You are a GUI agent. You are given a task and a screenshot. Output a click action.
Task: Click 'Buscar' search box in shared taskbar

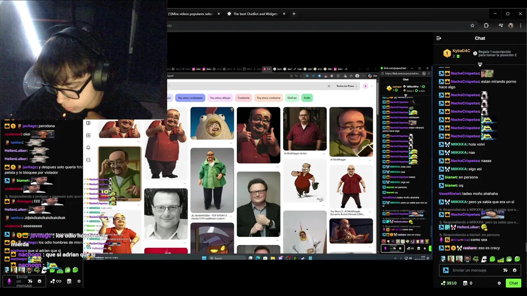coord(228,258)
